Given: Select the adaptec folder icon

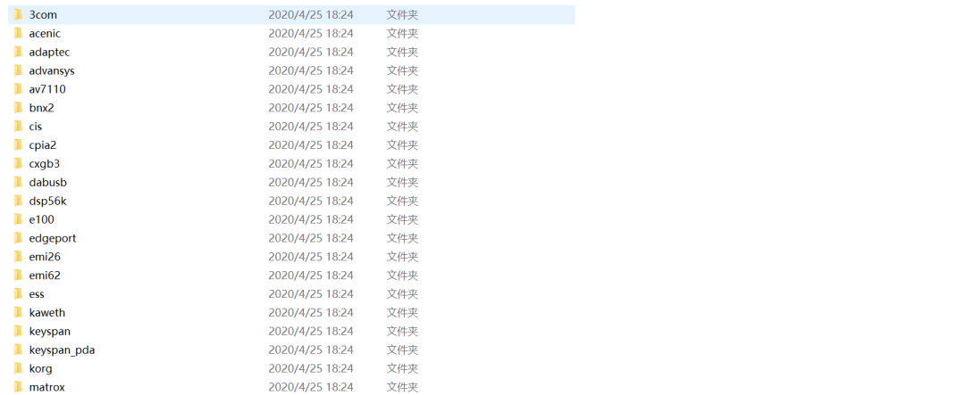Looking at the screenshot, I should coord(19,53).
